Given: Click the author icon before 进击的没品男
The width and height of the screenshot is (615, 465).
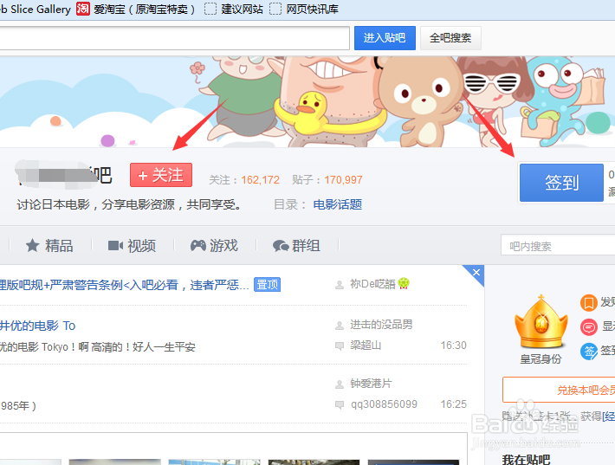Looking at the screenshot, I should 340,326.
